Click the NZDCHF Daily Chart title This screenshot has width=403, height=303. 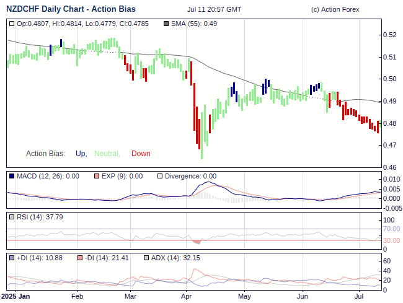[x=71, y=9]
